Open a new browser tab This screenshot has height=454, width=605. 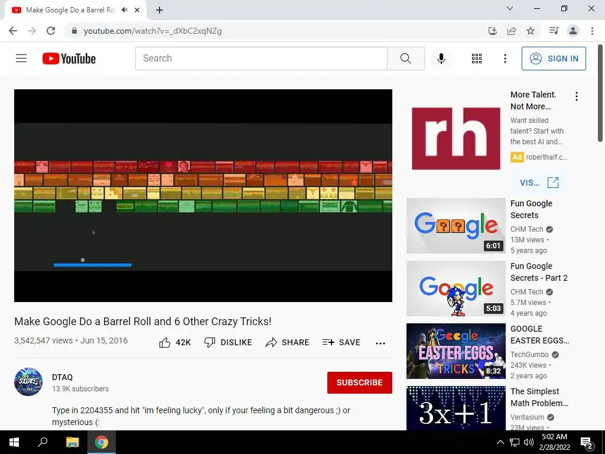tap(160, 10)
